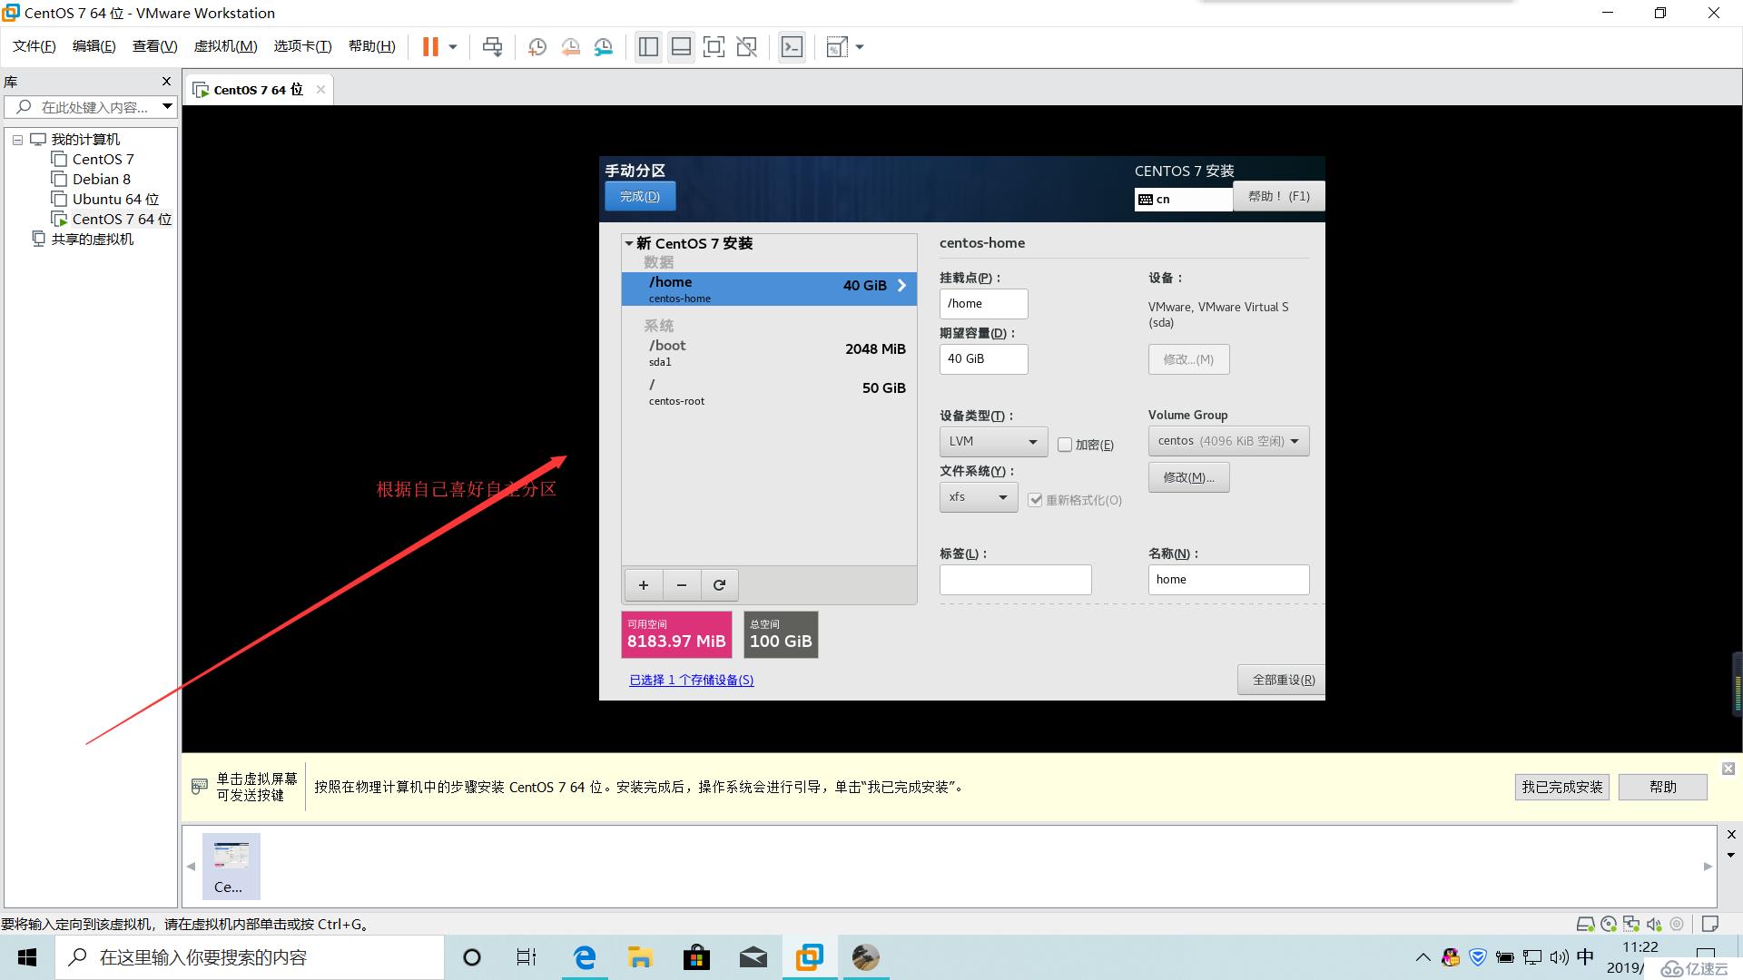Open the stretch display dropdown arrow

click(x=860, y=47)
